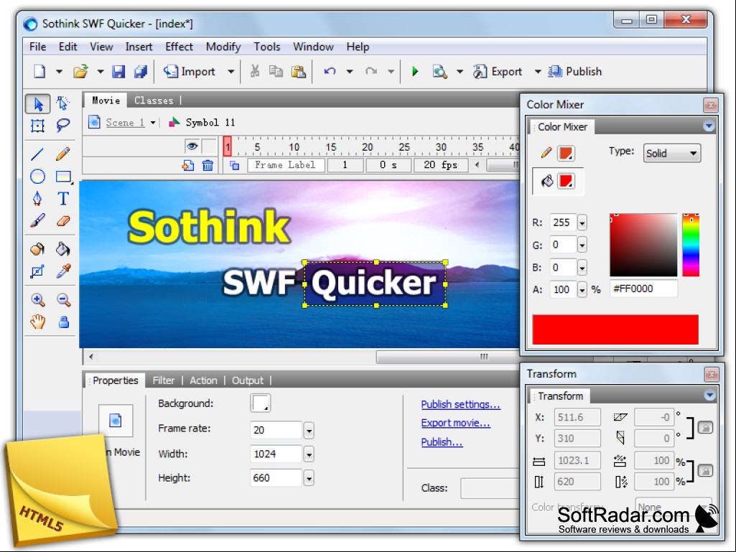Screen dimensions: 736x552
Task: Toggle layer visibility eye icon in timeline
Action: pyautogui.click(x=192, y=146)
